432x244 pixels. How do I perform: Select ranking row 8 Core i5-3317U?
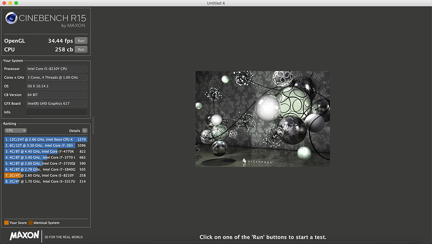[x=46, y=182]
